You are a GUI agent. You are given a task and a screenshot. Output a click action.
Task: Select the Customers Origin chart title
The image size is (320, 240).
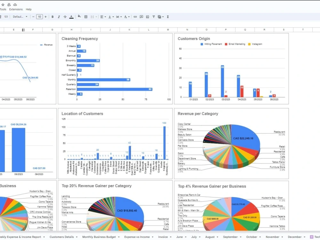pyautogui.click(x=194, y=39)
